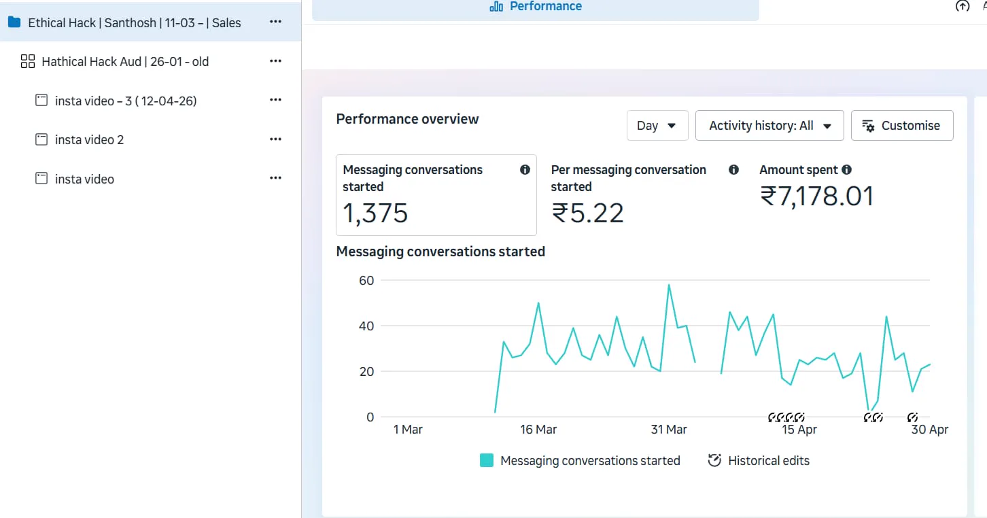
Task: Click the Performance overview heading
Action: (407, 119)
